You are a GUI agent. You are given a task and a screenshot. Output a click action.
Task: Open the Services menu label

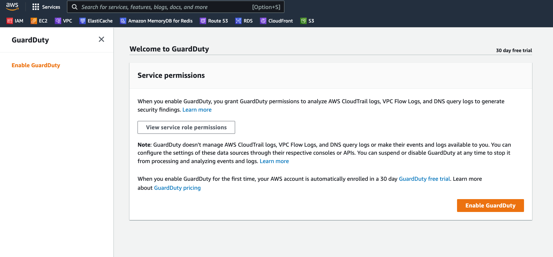pos(51,7)
